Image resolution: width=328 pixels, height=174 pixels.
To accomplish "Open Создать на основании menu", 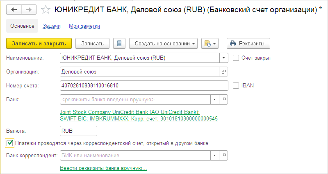I will click(163, 43).
